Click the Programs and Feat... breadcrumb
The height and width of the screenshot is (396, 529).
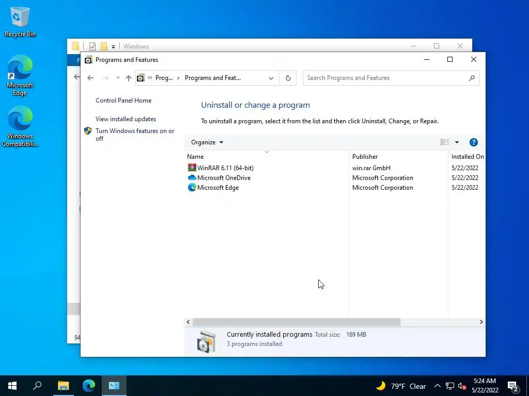pos(213,78)
